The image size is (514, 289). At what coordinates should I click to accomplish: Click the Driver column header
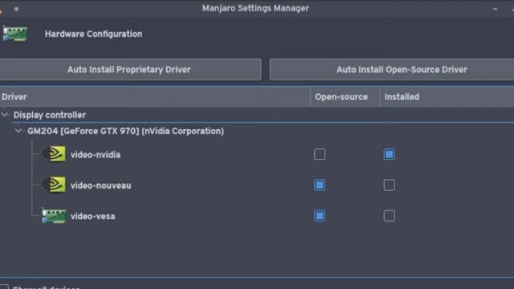click(155, 96)
